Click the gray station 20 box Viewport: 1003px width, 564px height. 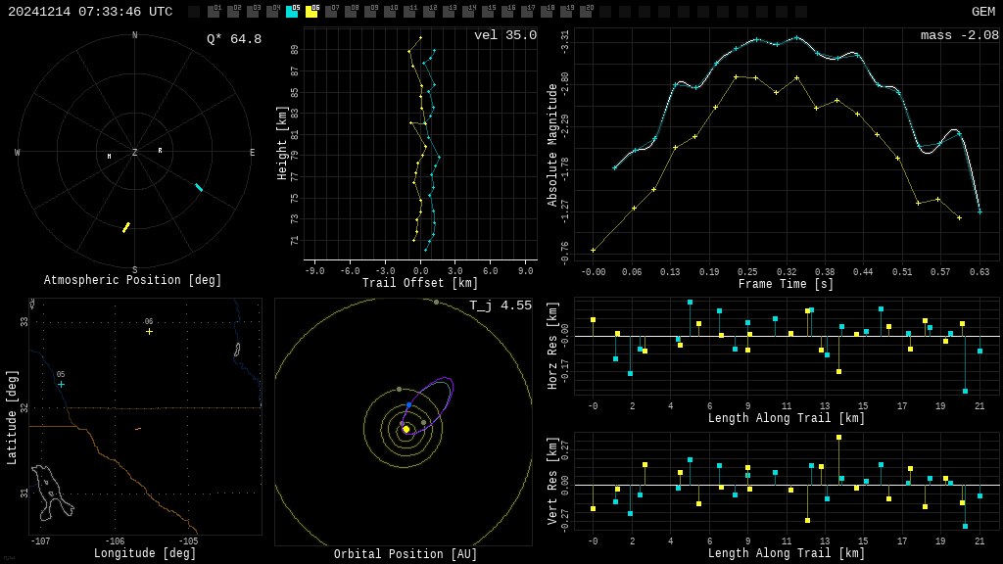tap(586, 12)
